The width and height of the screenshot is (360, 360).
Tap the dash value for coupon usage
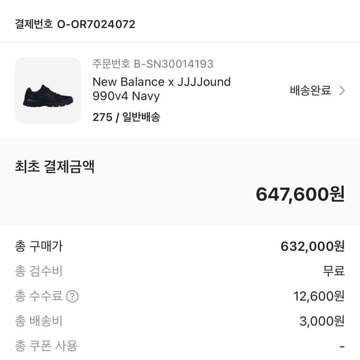point(342,346)
